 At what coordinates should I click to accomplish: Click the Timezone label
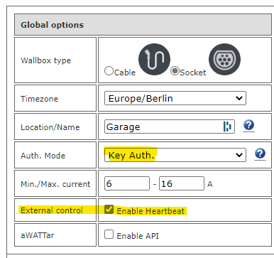click(39, 99)
